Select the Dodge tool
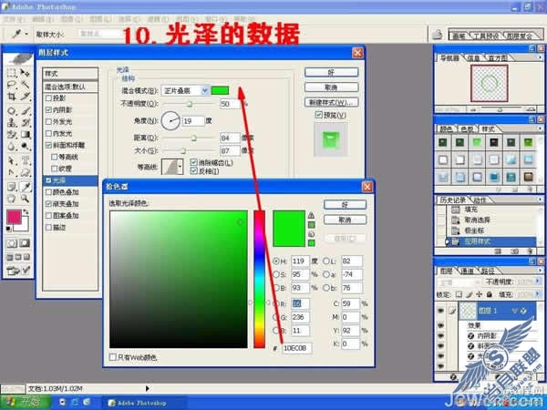547x410 pixels. (x=25, y=147)
